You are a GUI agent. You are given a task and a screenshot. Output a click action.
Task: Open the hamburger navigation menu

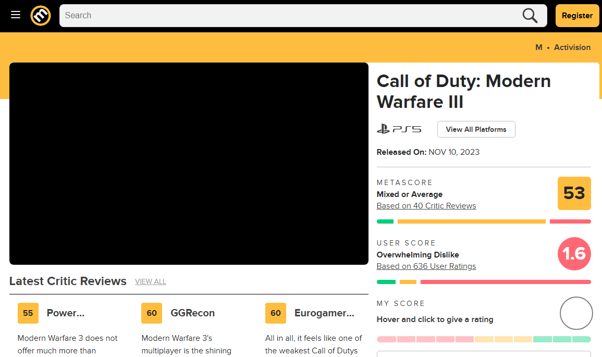15,15
